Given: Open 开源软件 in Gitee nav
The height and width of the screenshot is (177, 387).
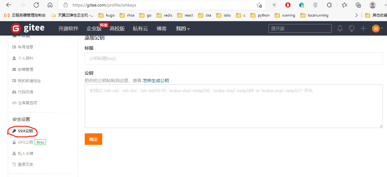Looking at the screenshot, I should (68, 28).
